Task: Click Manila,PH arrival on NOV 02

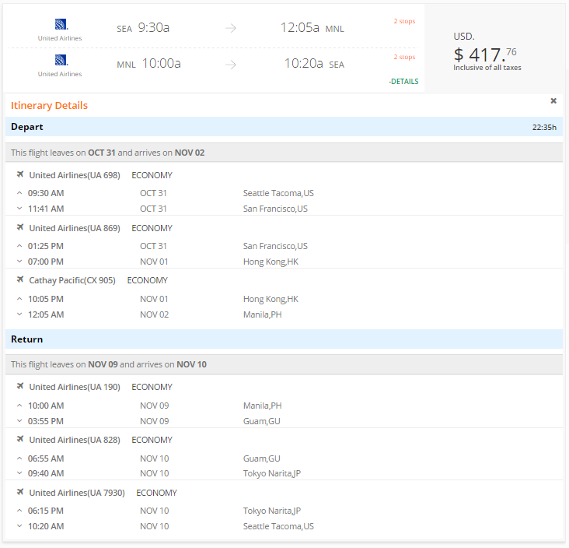Action: (263, 314)
